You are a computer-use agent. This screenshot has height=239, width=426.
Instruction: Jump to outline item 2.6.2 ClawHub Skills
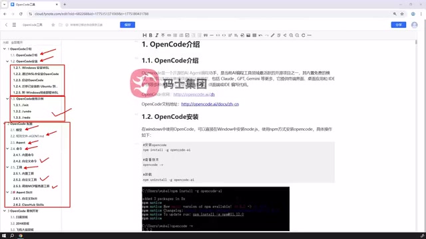pos(28,205)
